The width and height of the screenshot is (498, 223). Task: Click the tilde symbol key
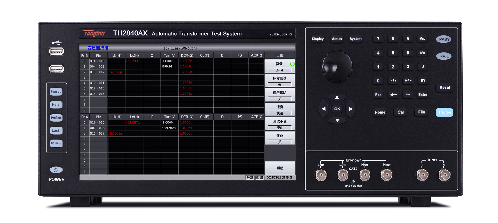(x=408, y=95)
